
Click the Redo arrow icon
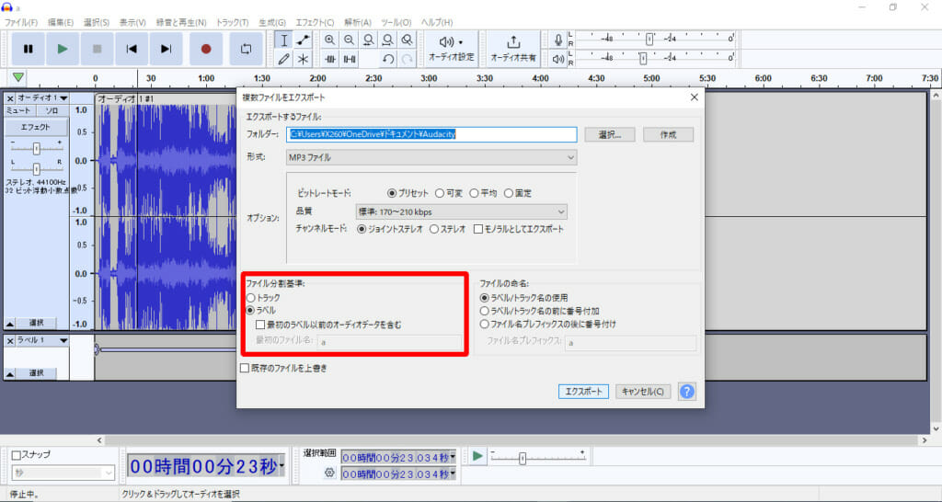(408, 59)
